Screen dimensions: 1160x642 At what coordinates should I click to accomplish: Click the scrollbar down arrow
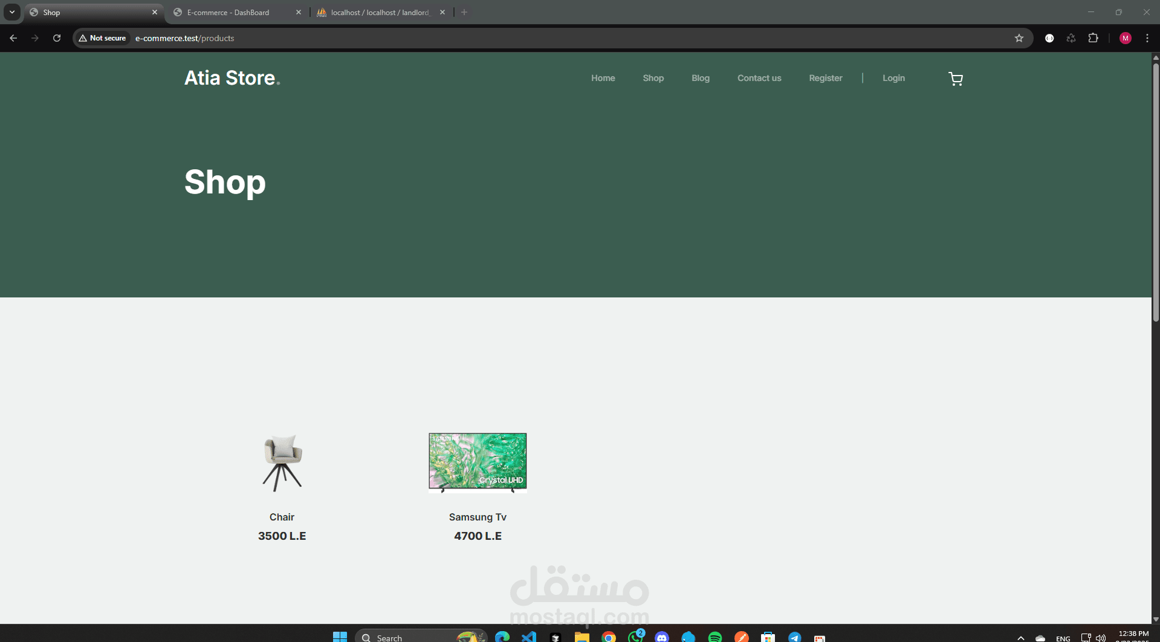1156,619
